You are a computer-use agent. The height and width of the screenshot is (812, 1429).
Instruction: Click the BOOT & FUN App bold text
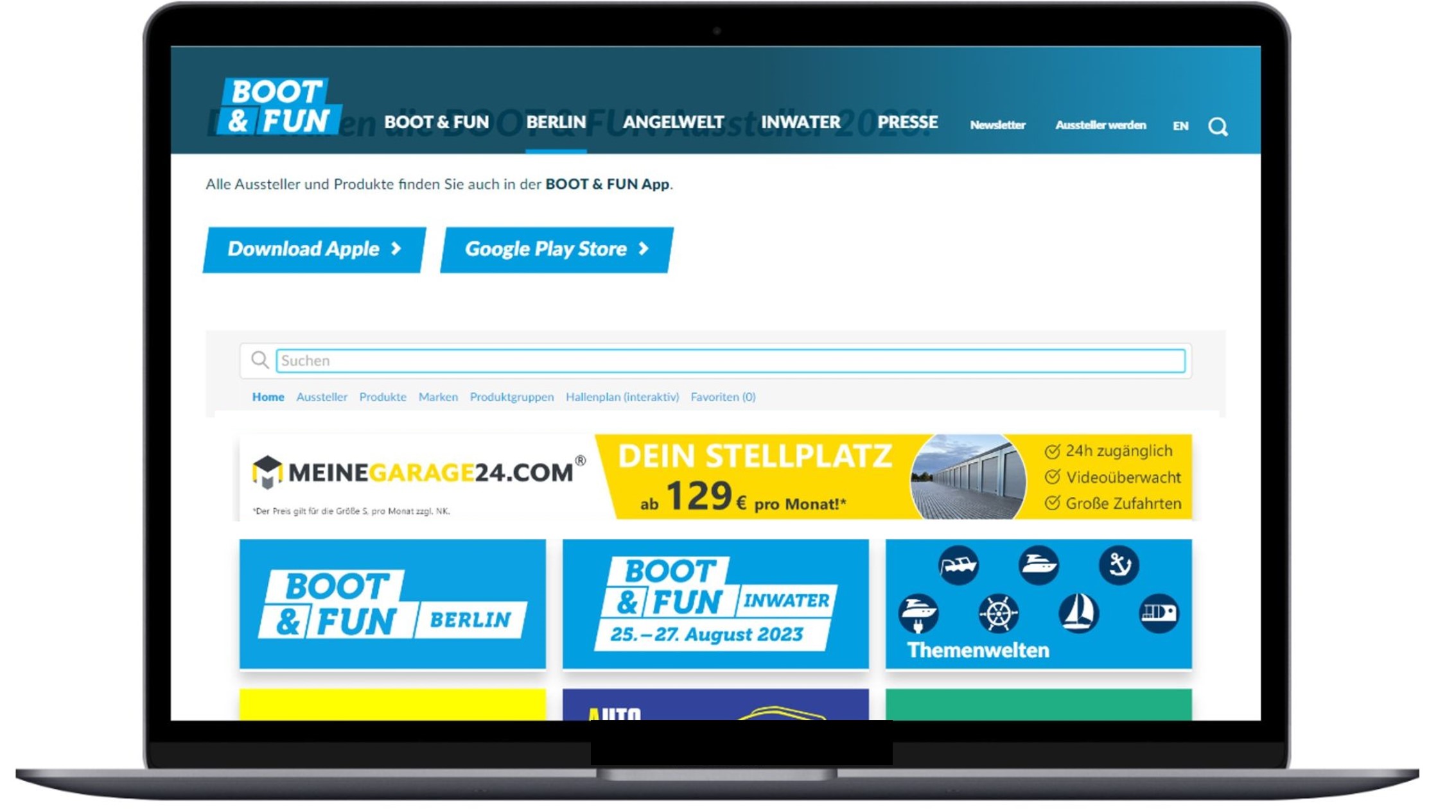[607, 184]
